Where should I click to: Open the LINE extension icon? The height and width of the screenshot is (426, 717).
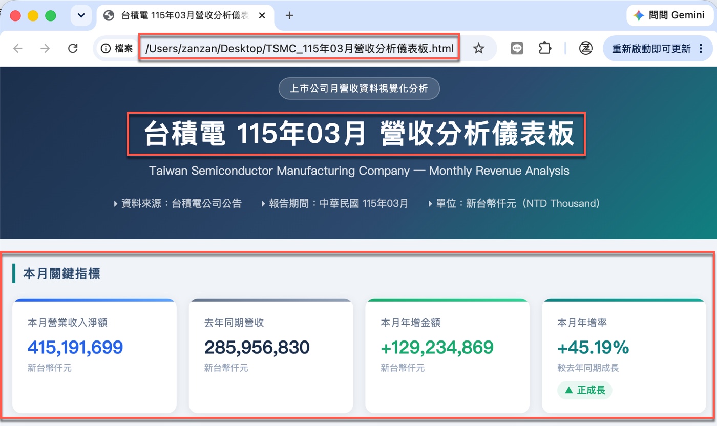[x=517, y=48]
